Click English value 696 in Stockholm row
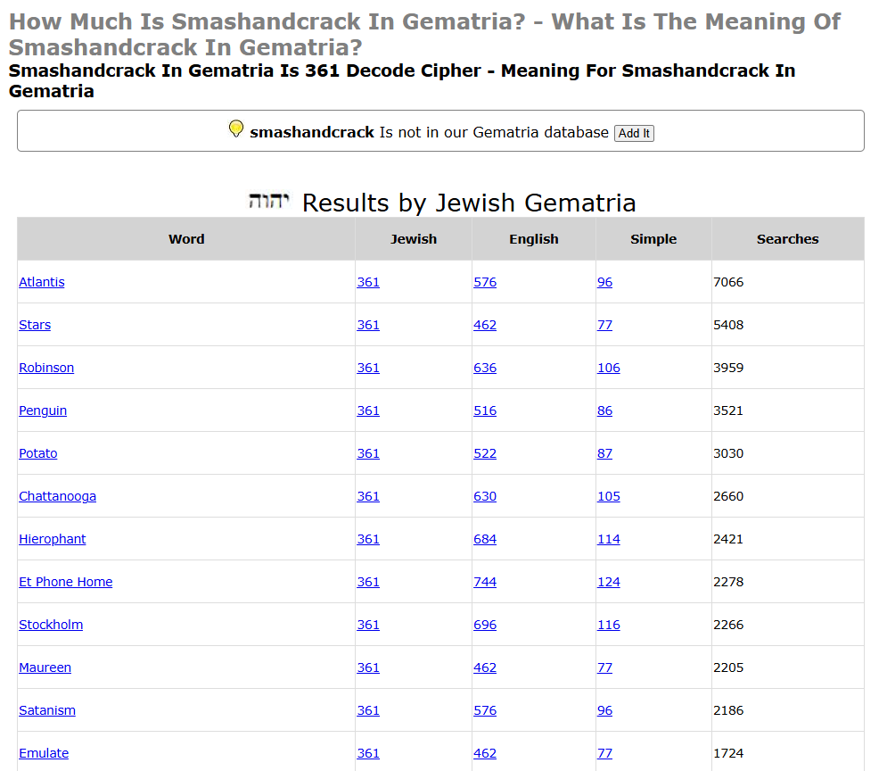The height and width of the screenshot is (771, 887). 485,625
